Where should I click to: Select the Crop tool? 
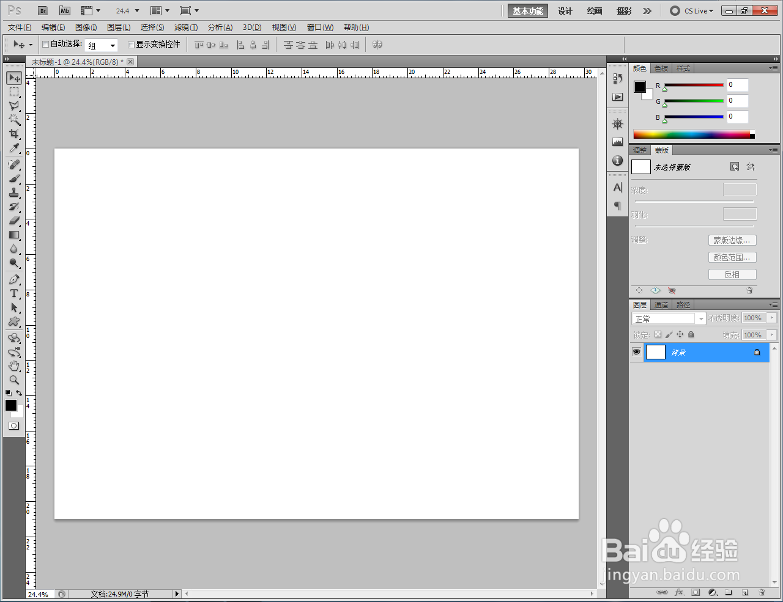click(14, 134)
